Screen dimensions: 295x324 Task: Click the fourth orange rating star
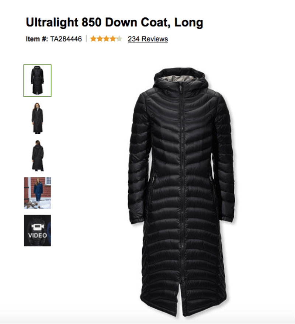113,39
